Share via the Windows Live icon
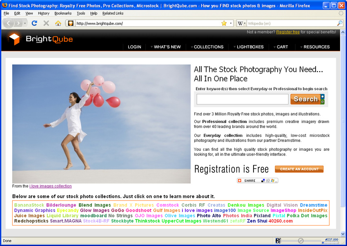The width and height of the screenshot is (347, 246). coord(272,181)
